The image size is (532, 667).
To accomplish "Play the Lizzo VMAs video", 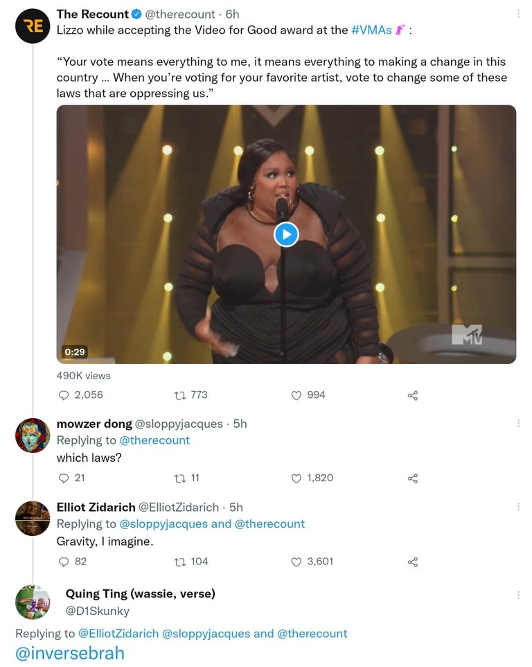I will 286,234.
